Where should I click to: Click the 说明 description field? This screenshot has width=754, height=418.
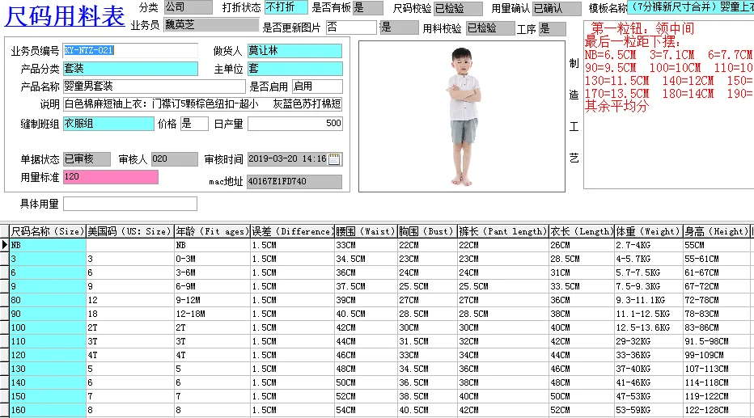(202, 104)
